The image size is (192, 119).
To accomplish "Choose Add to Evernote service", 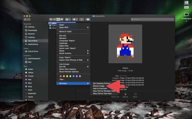I will 100,88.
